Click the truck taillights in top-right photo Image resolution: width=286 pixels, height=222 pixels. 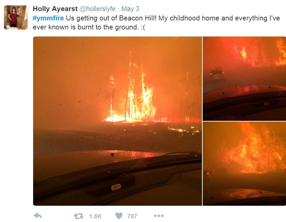pos(217,73)
